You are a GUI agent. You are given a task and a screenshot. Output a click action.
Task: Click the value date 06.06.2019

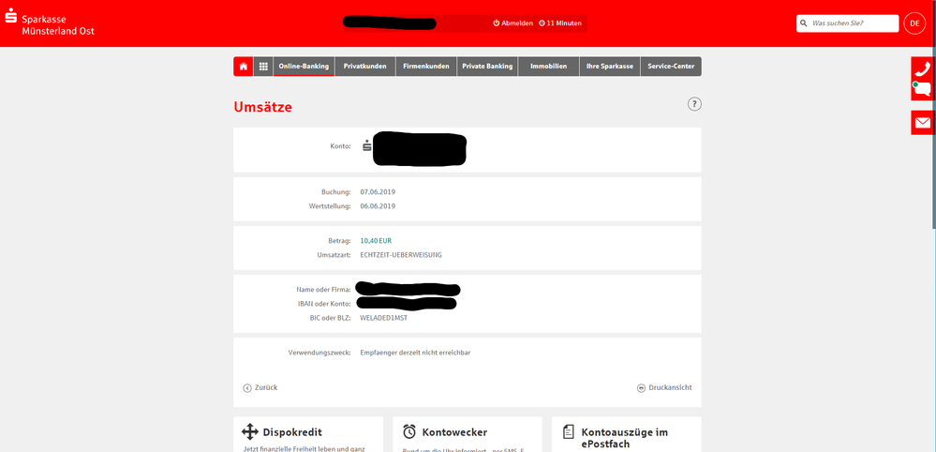point(378,206)
